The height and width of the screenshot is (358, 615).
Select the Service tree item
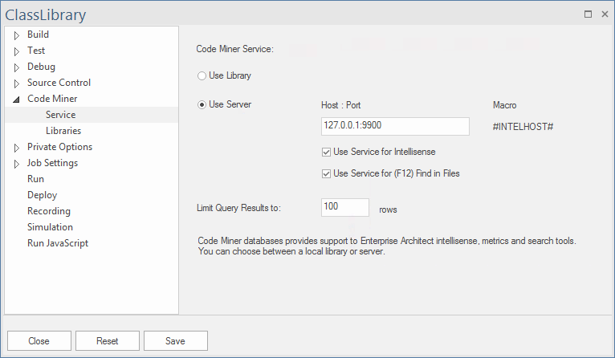[60, 115]
